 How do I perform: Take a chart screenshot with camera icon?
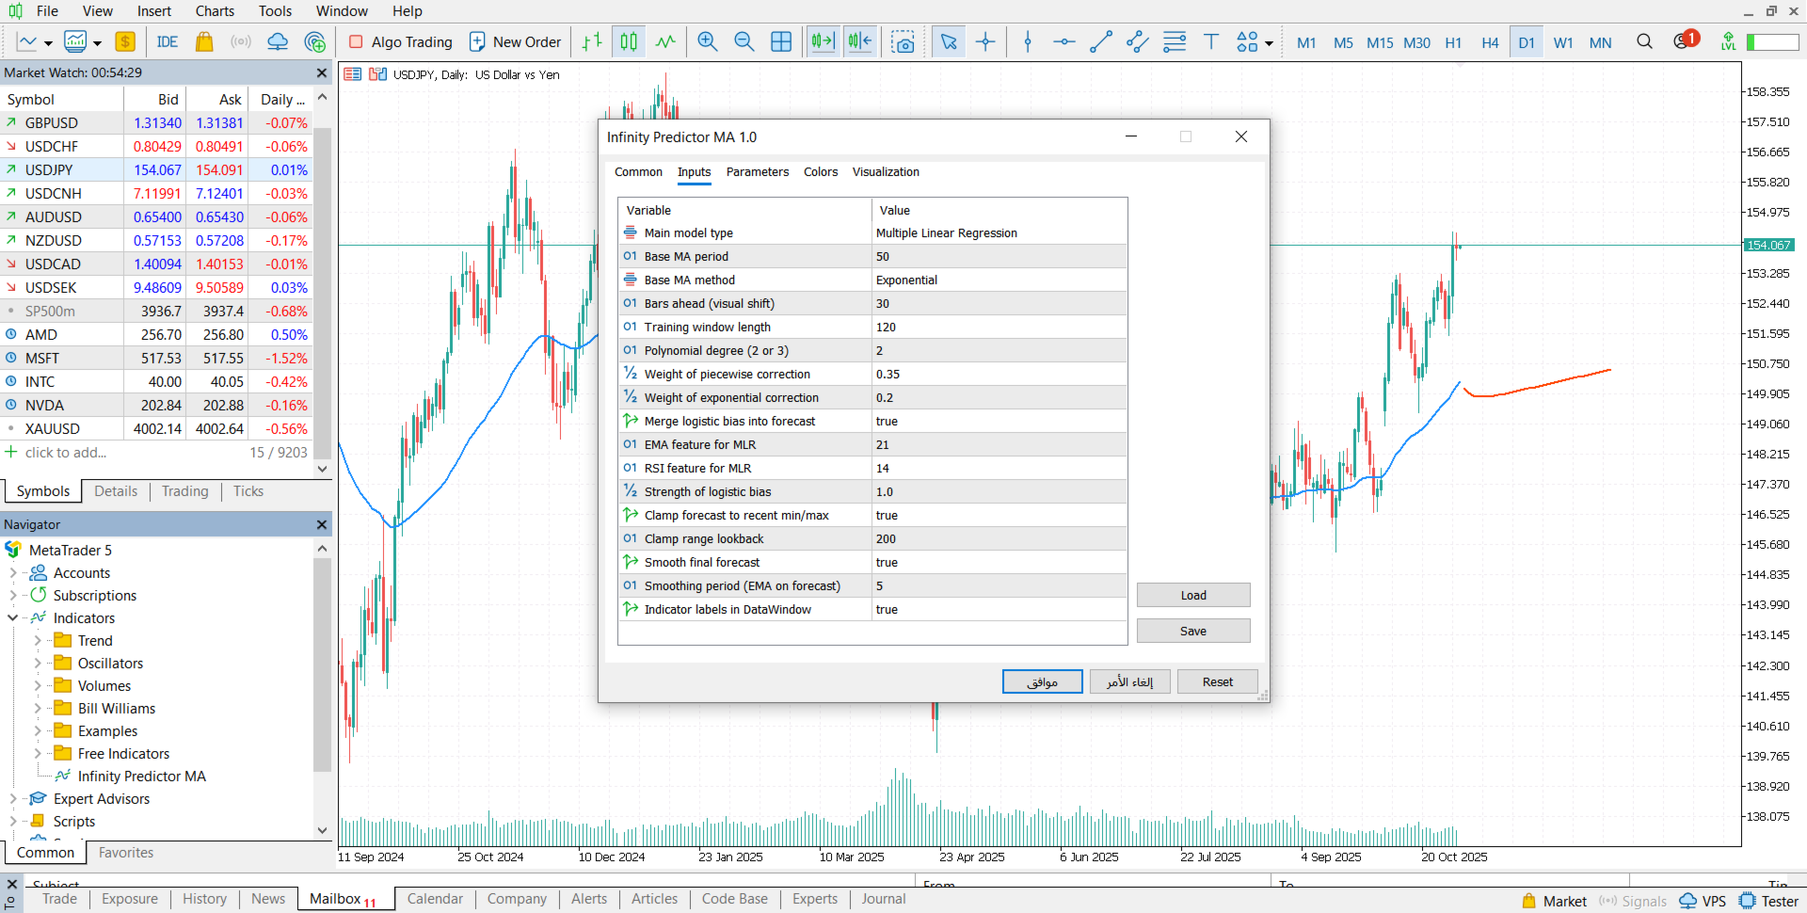pos(903,42)
